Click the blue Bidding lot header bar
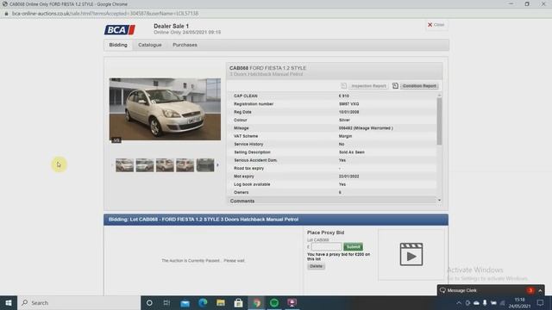The width and height of the screenshot is (552, 310). click(276, 220)
